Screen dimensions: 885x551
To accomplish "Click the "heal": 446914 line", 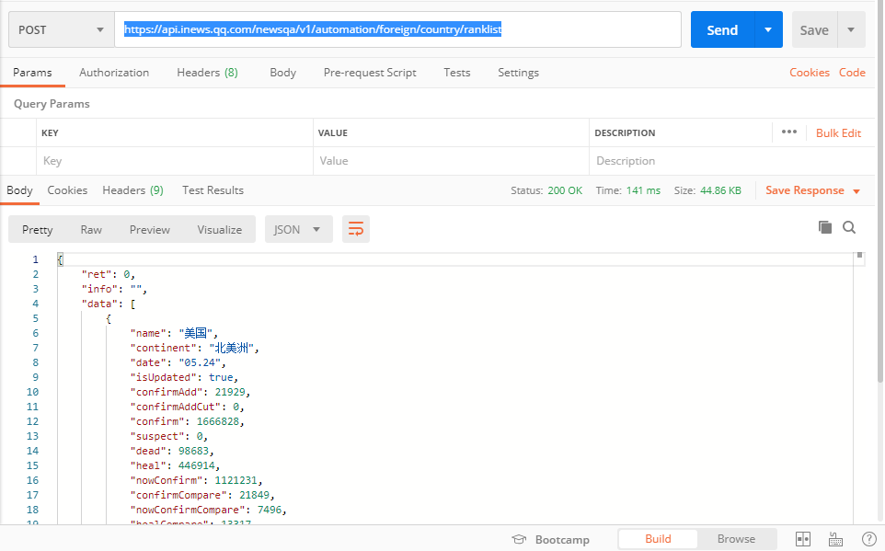I will 175,465.
